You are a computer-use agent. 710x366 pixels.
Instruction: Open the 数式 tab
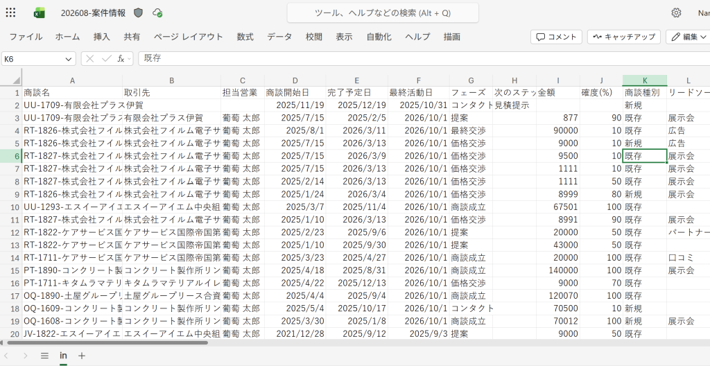tap(245, 37)
